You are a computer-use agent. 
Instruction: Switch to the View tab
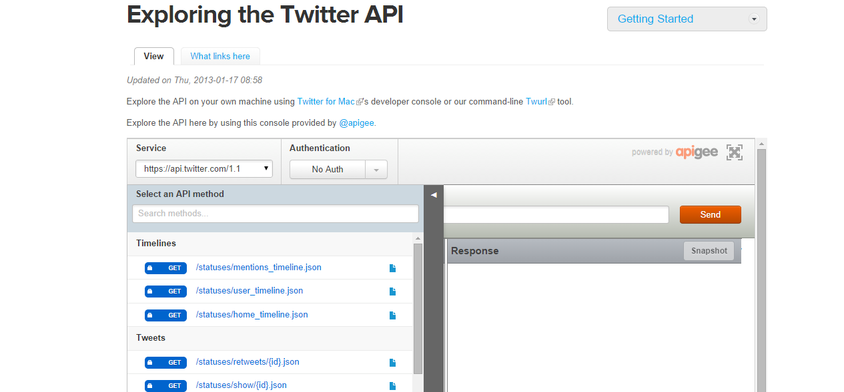click(153, 56)
